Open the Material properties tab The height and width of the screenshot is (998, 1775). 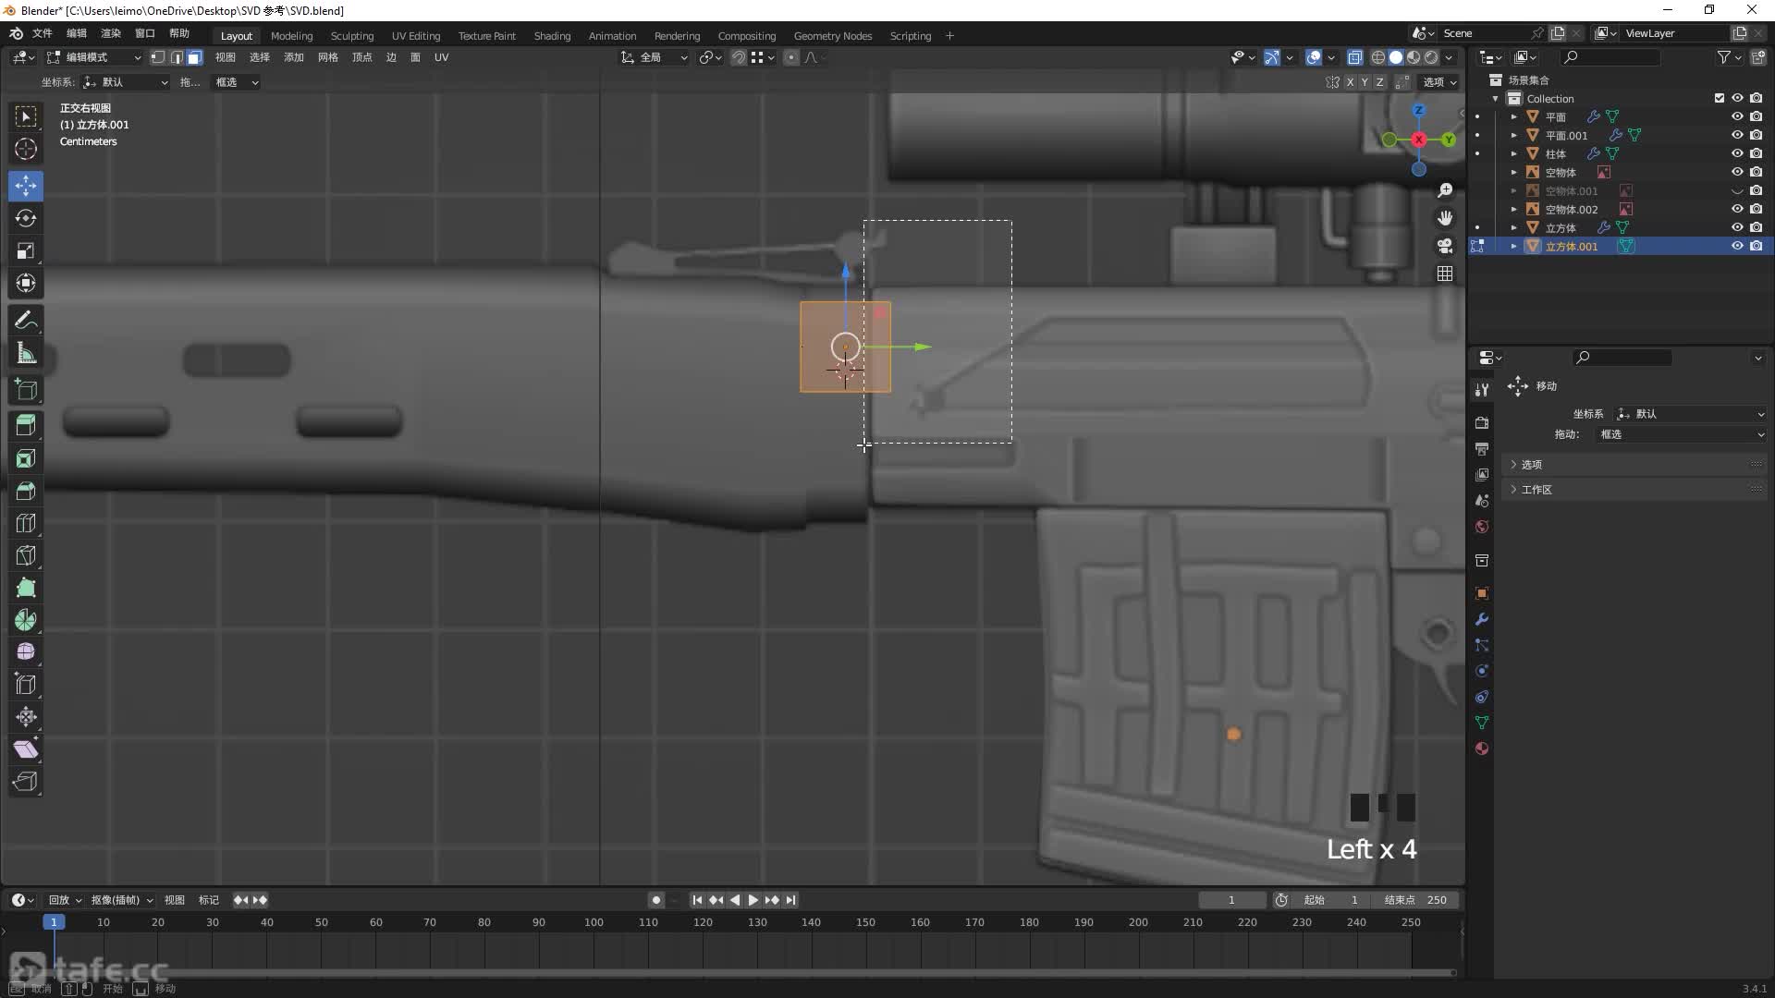(x=1482, y=748)
